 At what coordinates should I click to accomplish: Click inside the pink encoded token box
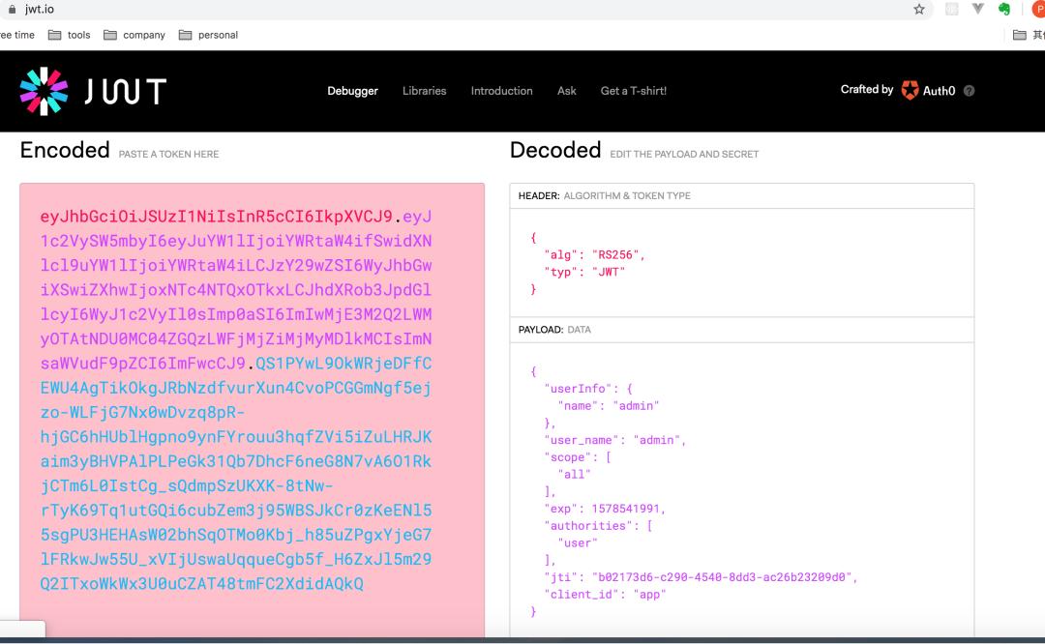[252, 406]
